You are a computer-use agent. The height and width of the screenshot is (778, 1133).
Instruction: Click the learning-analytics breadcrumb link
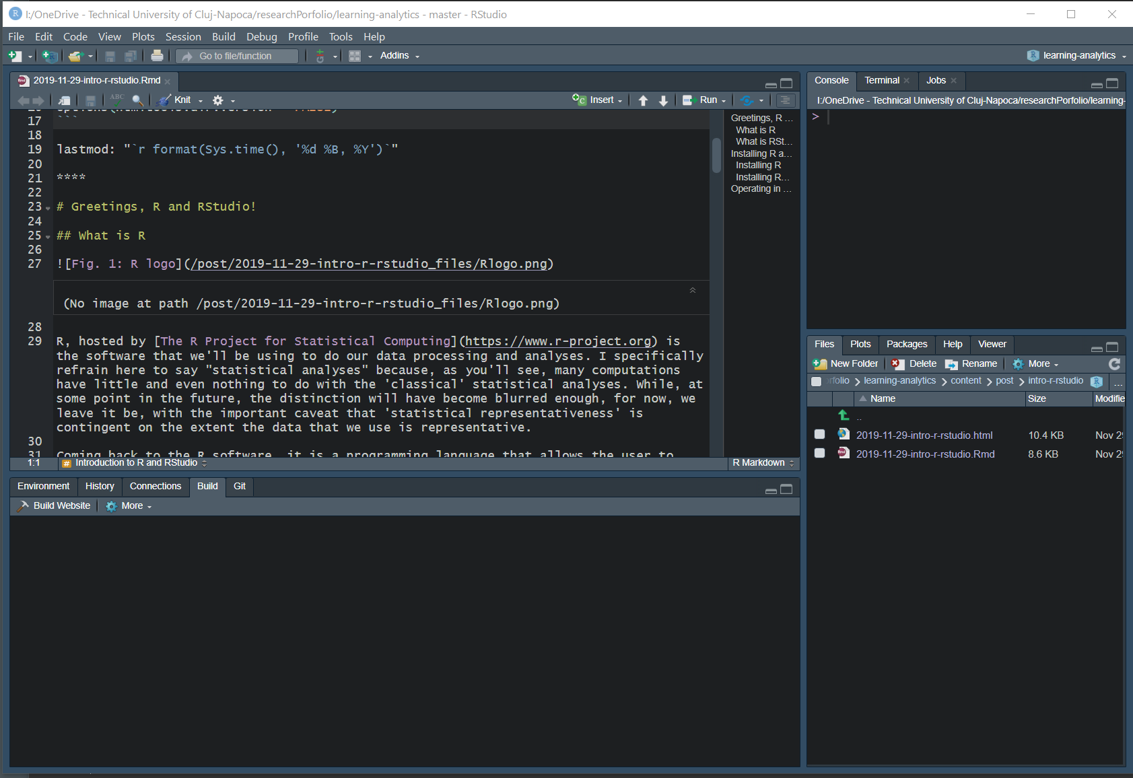900,381
